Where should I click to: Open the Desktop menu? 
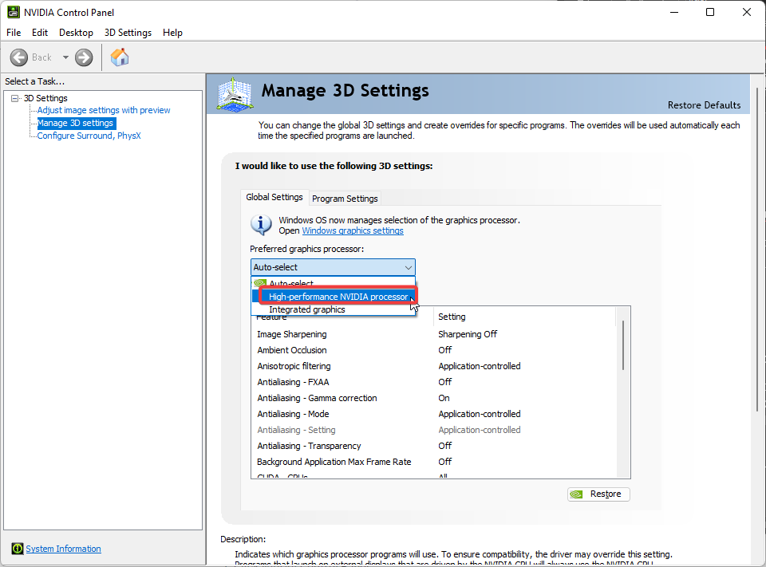tap(76, 33)
